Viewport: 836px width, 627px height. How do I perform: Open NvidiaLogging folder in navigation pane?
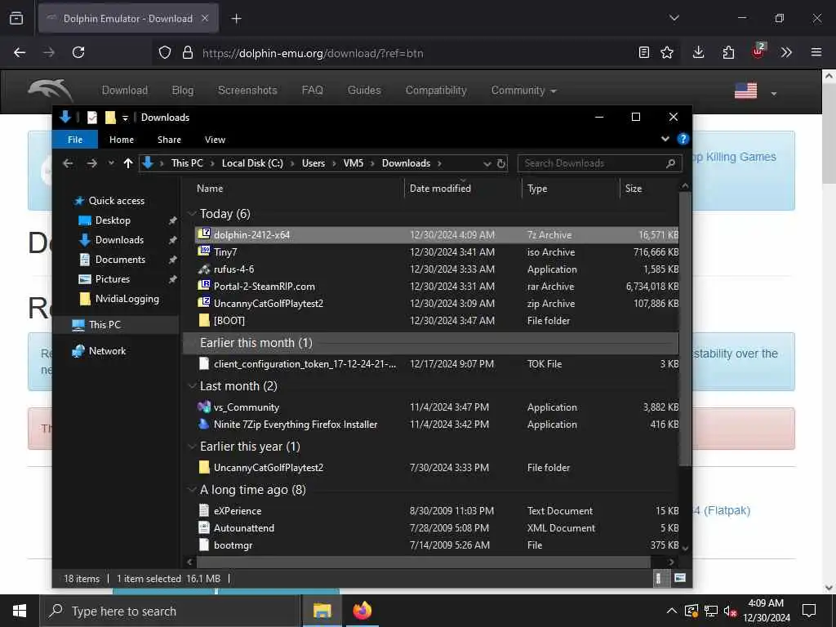(127, 299)
